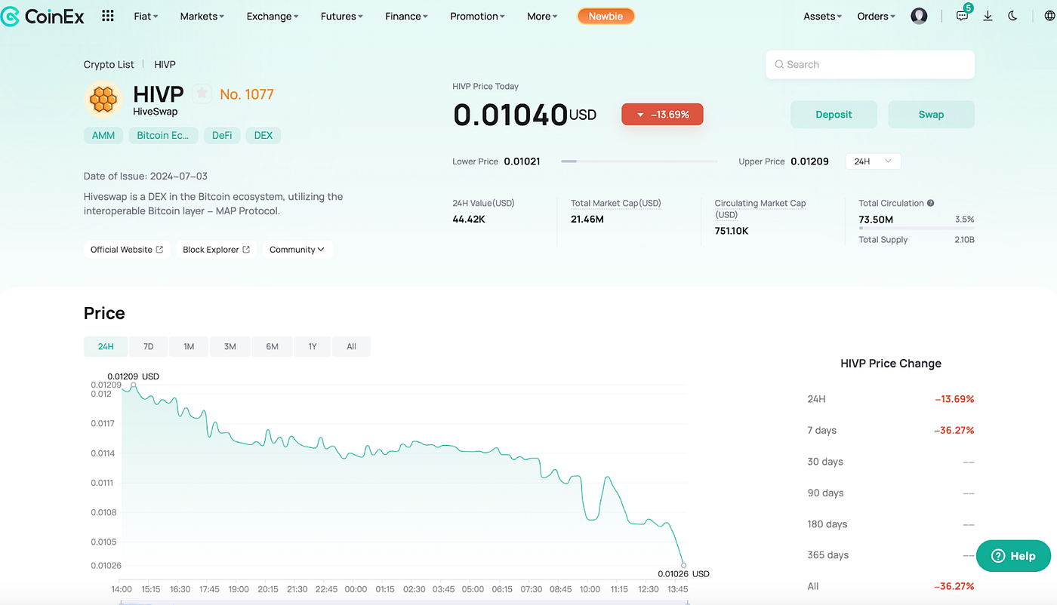Click the lower-upper price range bar
This screenshot has width=1057, height=605.
tap(639, 161)
